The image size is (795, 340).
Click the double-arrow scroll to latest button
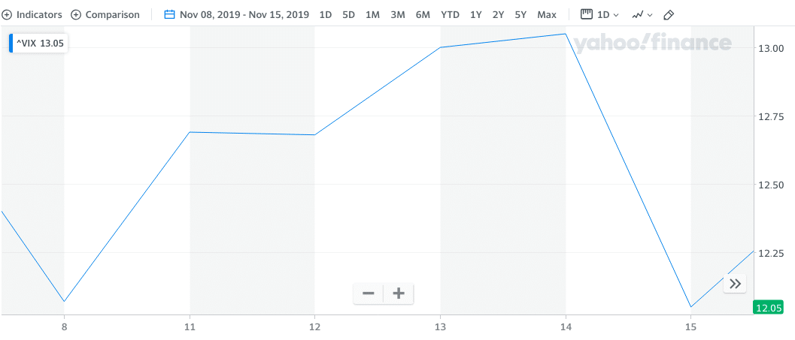coord(736,284)
